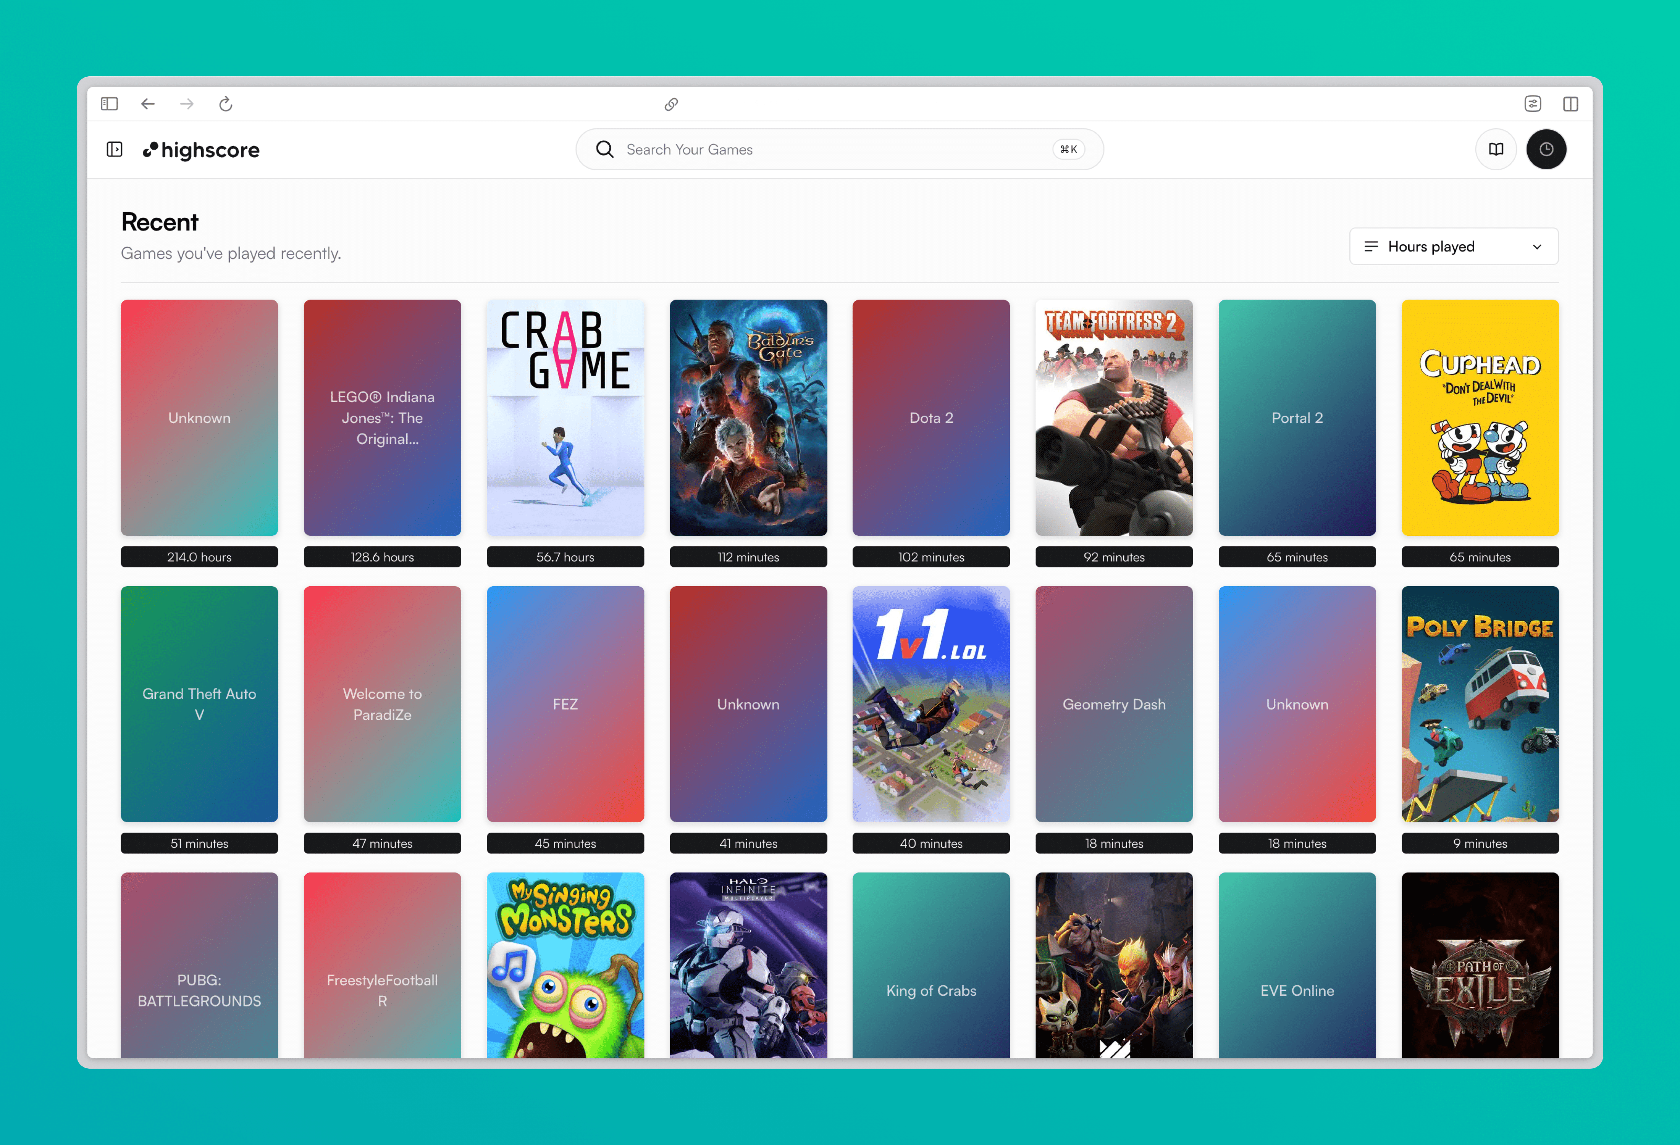Image resolution: width=1680 pixels, height=1145 pixels.
Task: Click the 40 minutes label
Action: click(x=931, y=843)
